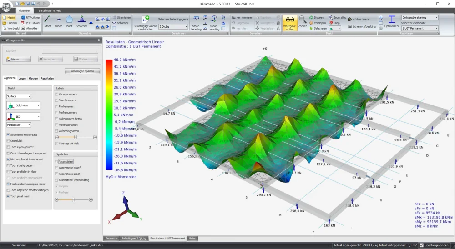Adjust the Symbolen size slider
The height and width of the screenshot is (249, 455).
[73, 200]
